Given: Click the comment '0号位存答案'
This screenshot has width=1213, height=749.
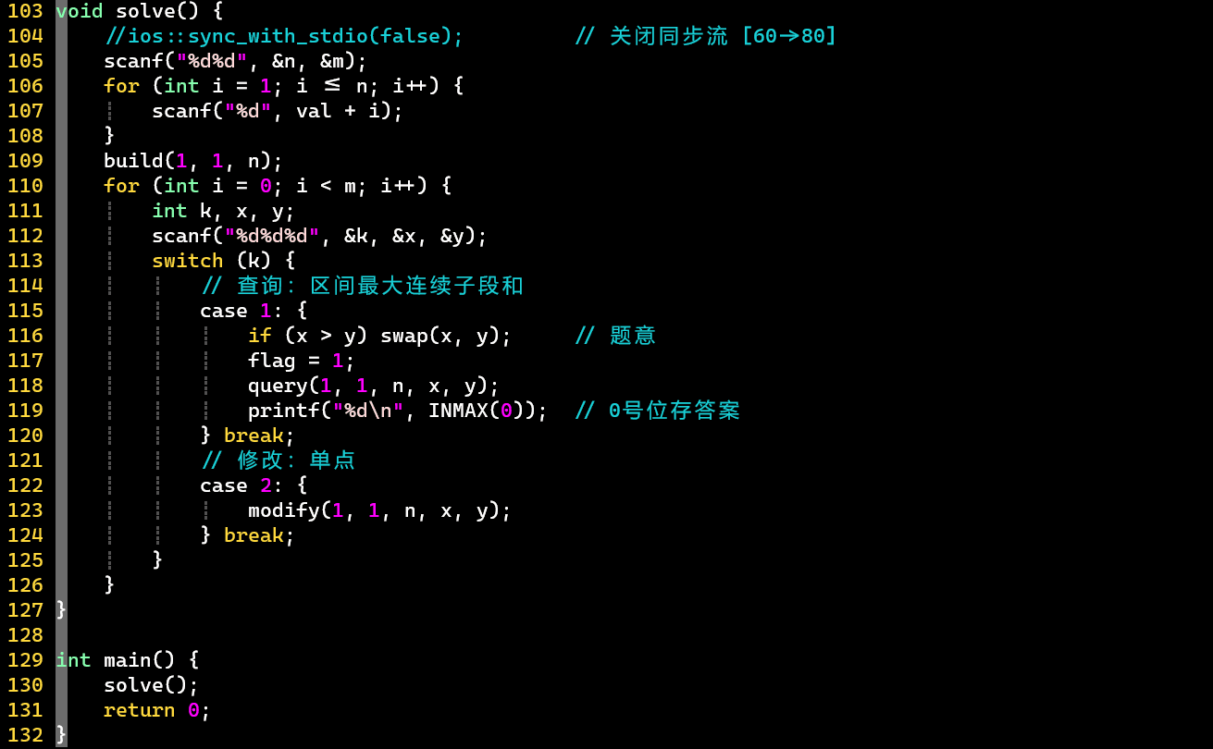Looking at the screenshot, I should click(675, 411).
